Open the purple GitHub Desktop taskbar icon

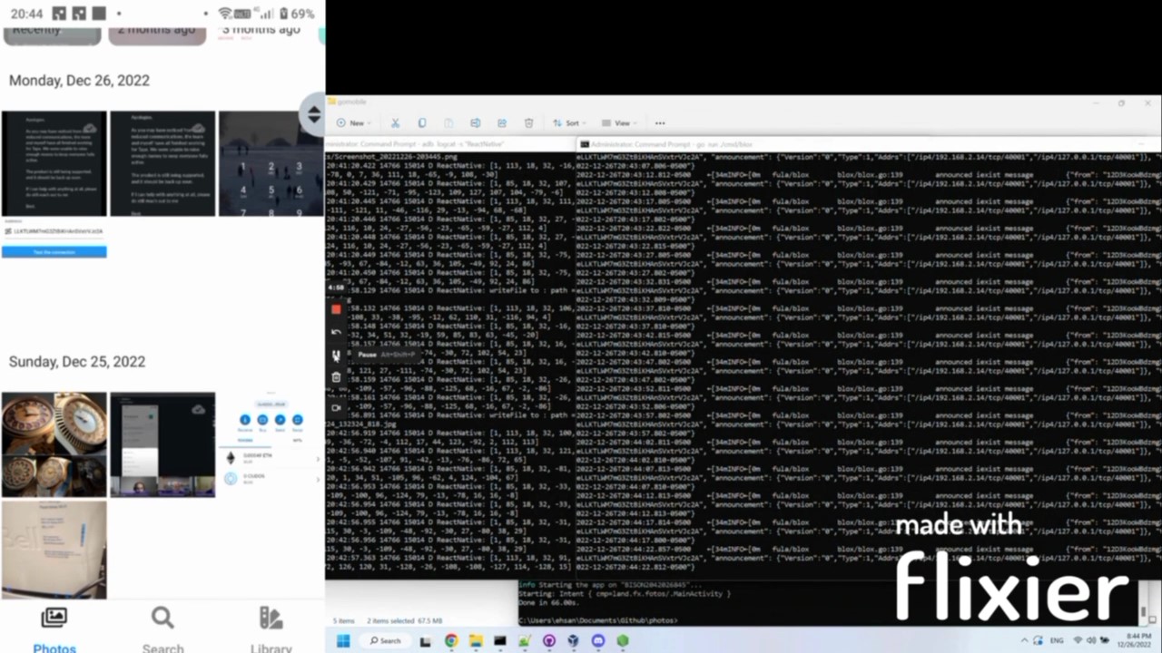(548, 640)
